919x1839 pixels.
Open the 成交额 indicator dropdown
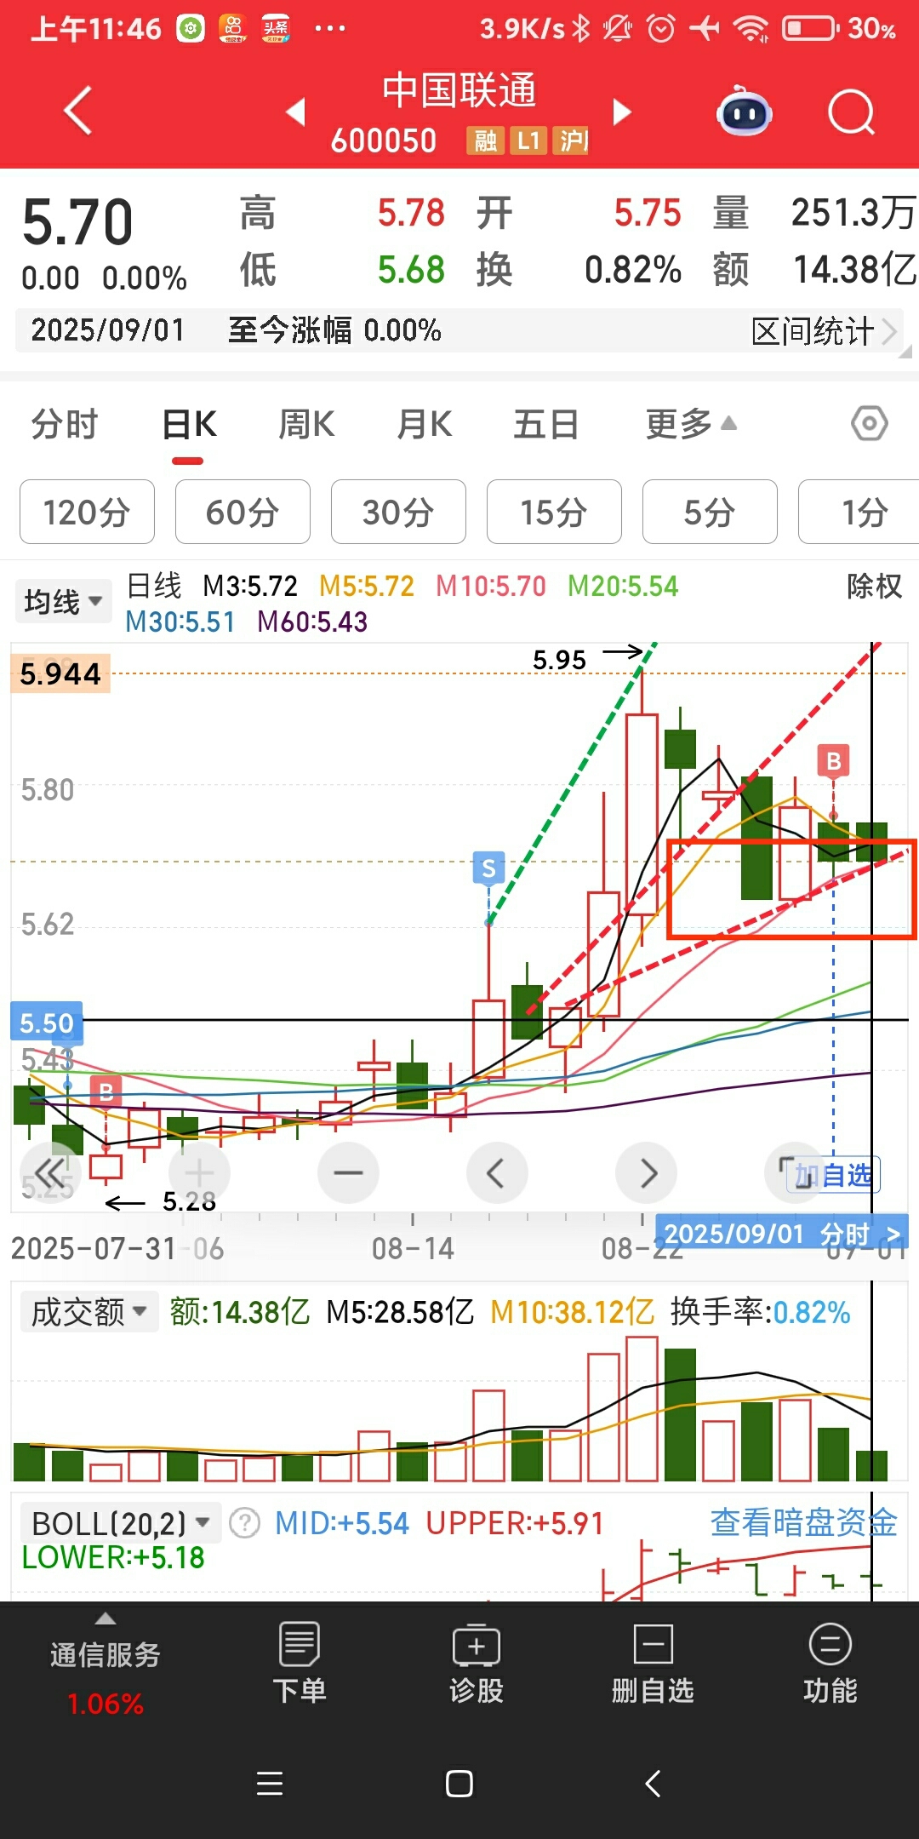coord(88,1312)
